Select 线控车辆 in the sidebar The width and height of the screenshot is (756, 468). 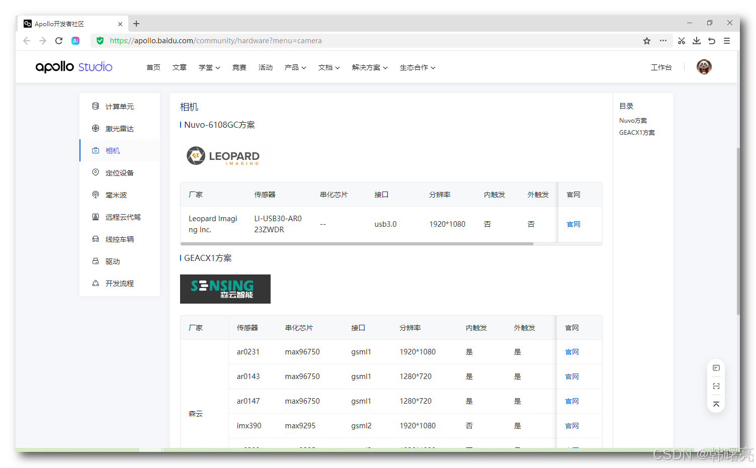tap(120, 239)
